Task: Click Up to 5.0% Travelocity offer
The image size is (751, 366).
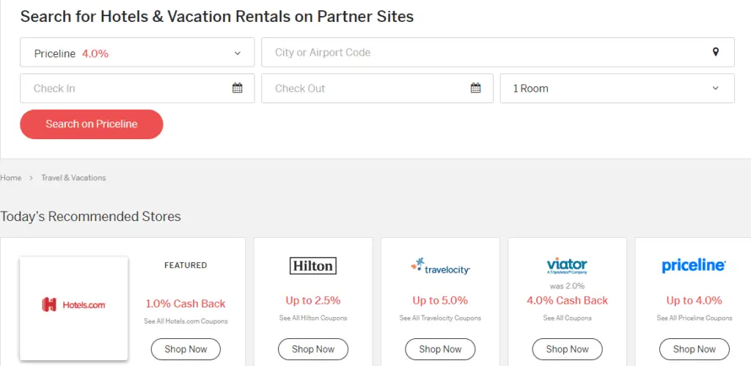Action: 440,301
